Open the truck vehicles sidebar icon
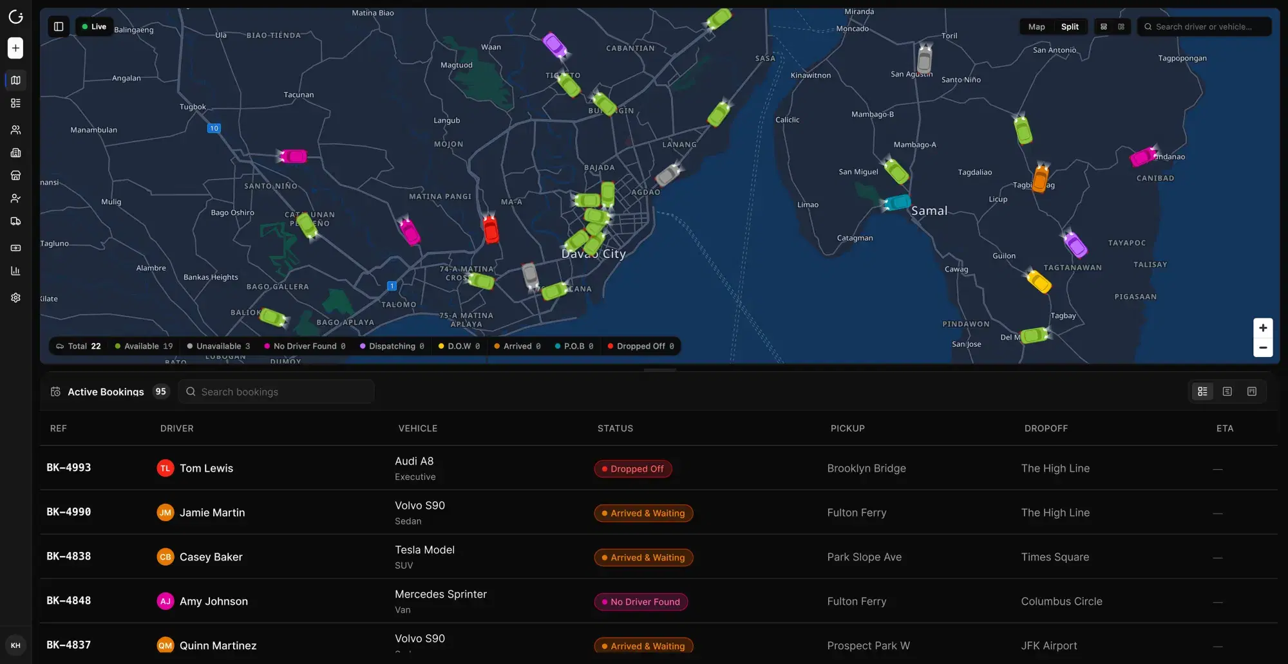 pyautogui.click(x=15, y=221)
